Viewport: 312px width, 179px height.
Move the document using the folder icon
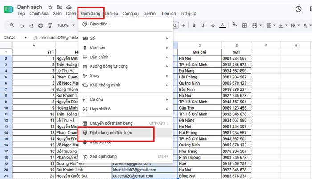click(x=59, y=7)
